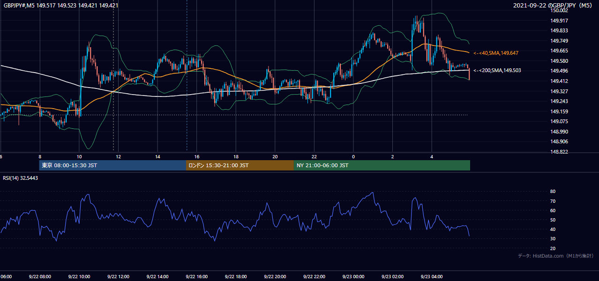
Task: Click the NY 21:00-06:00 JST session bar
Action: pyautogui.click(x=382, y=165)
